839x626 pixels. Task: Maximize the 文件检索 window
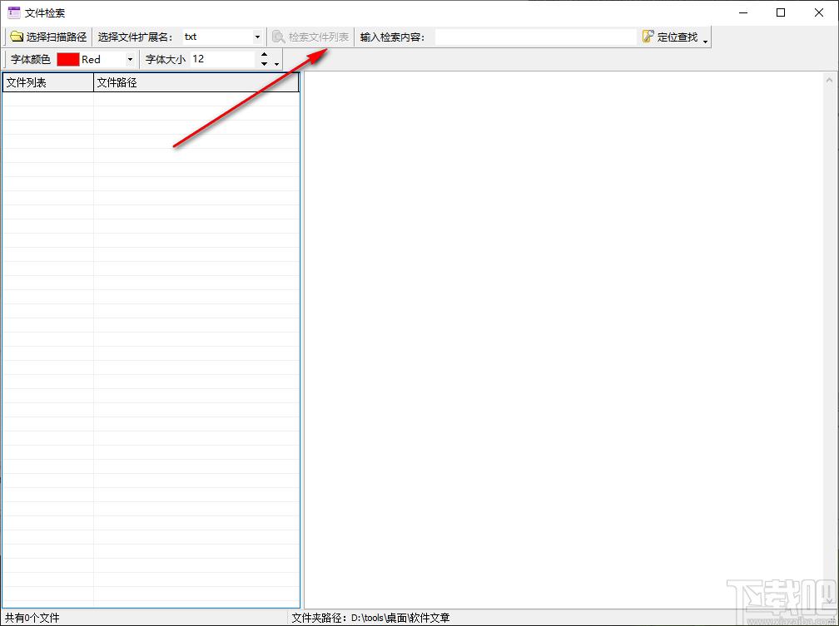(x=780, y=12)
